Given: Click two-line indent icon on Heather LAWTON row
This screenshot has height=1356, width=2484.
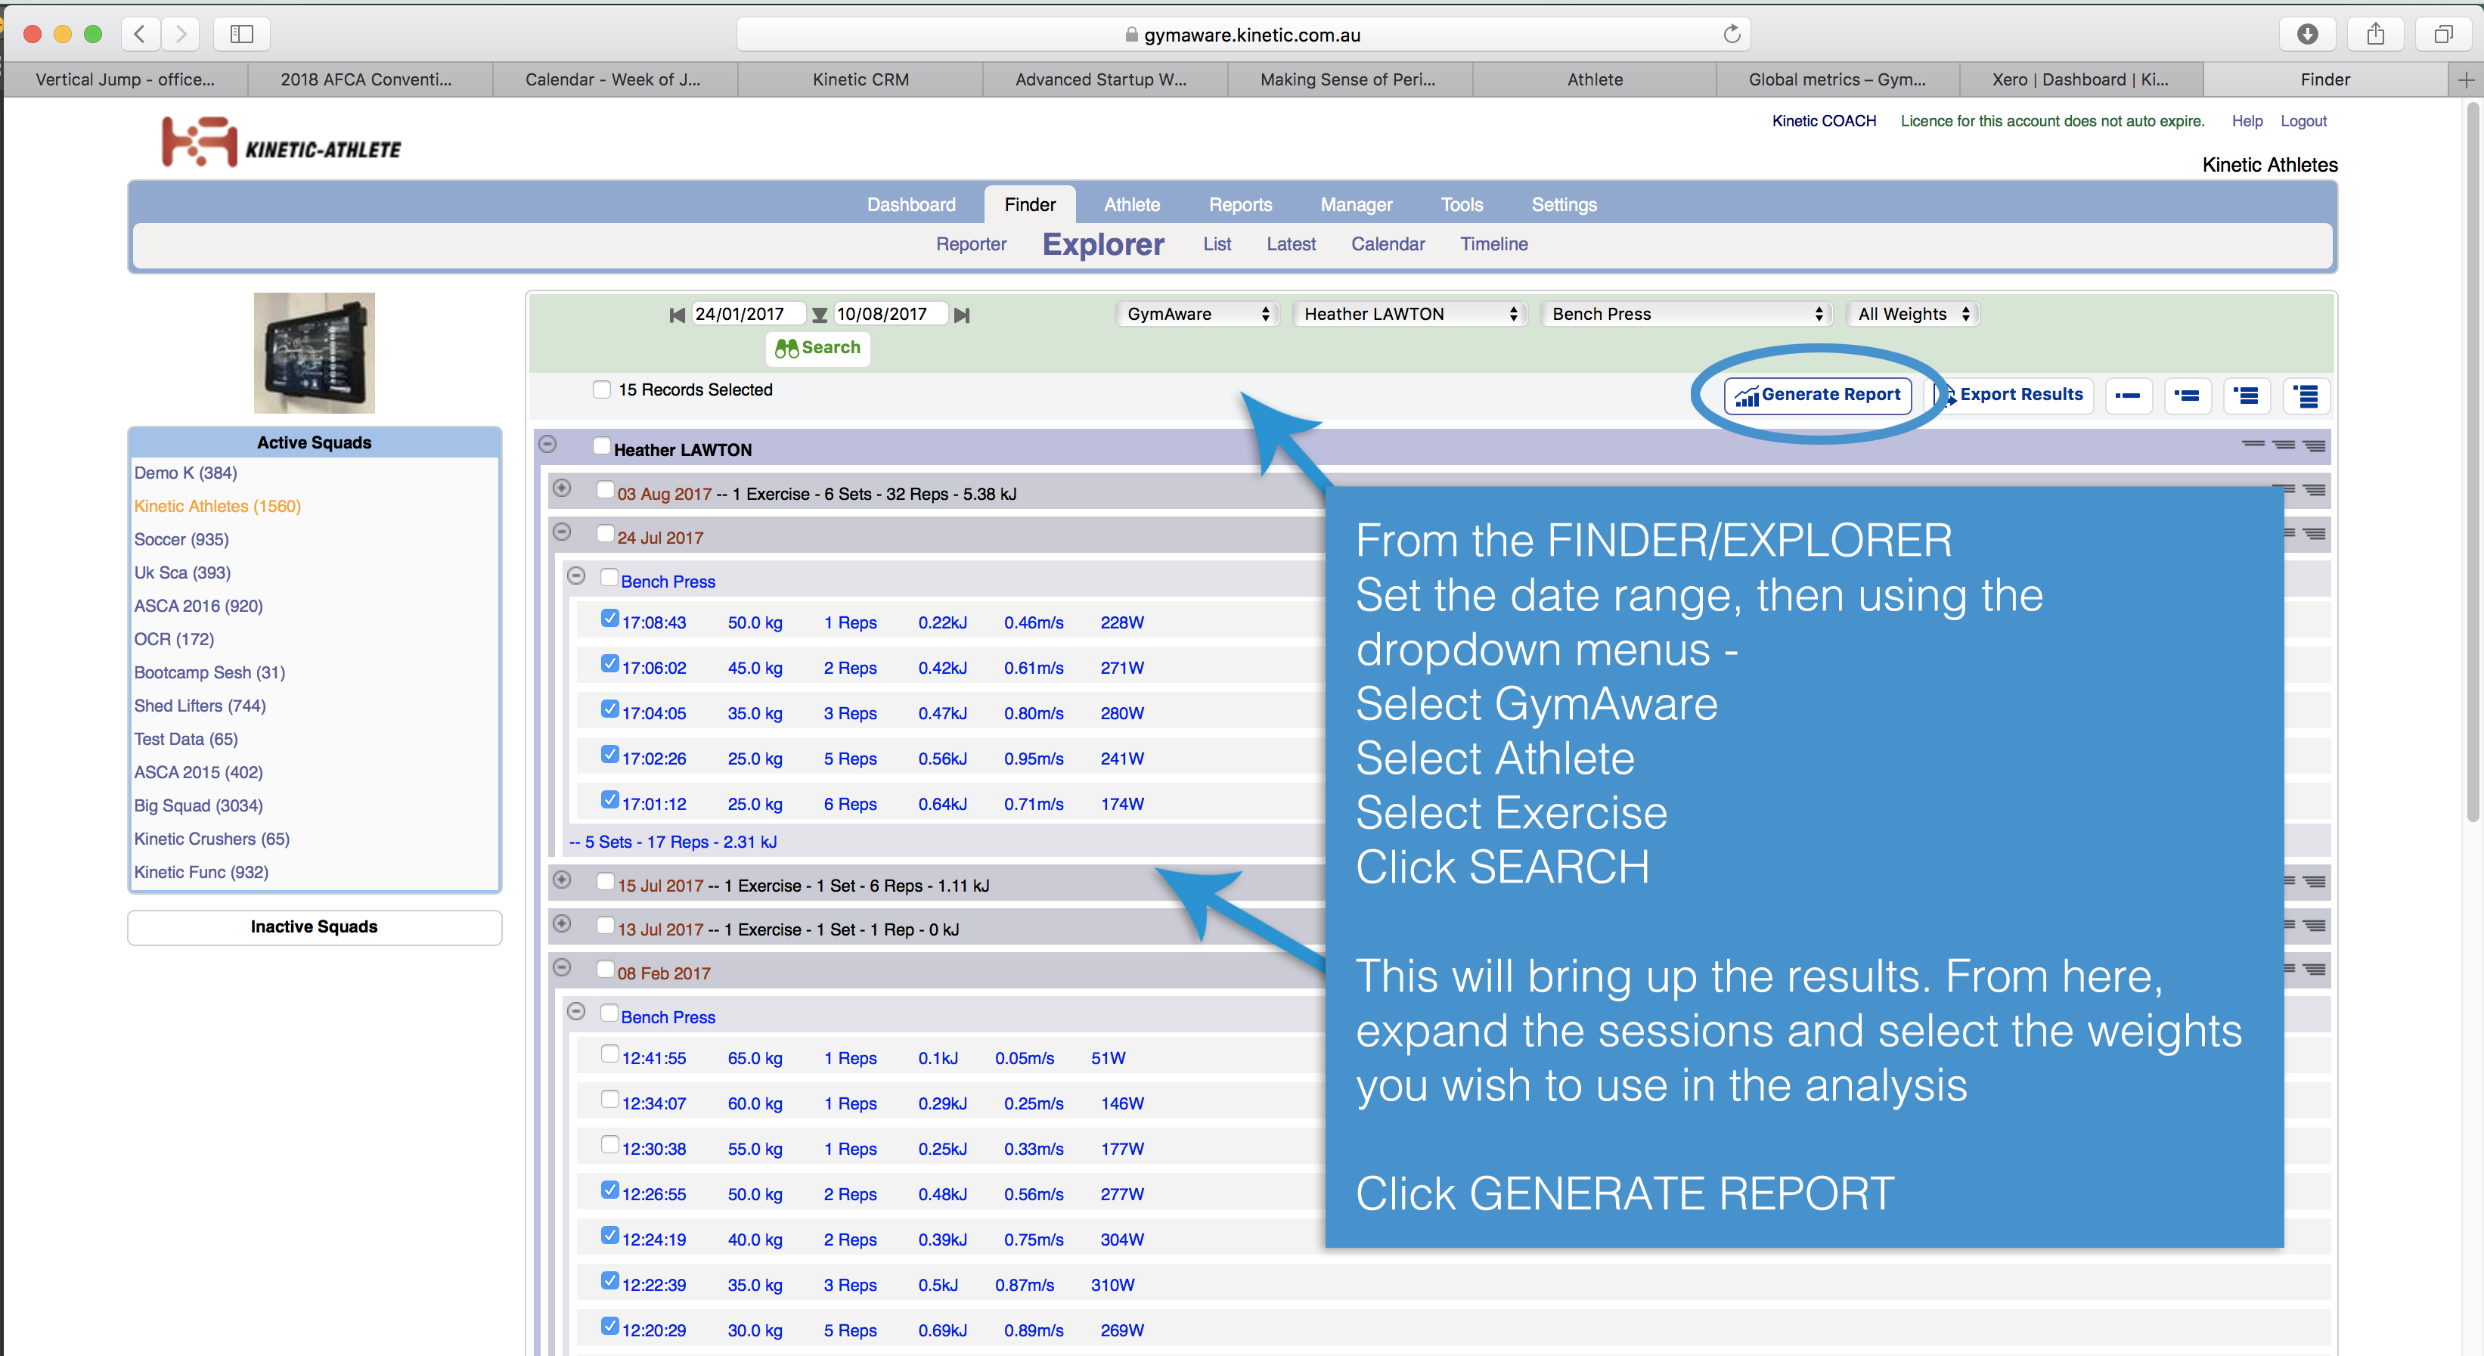Looking at the screenshot, I should (x=2253, y=445).
